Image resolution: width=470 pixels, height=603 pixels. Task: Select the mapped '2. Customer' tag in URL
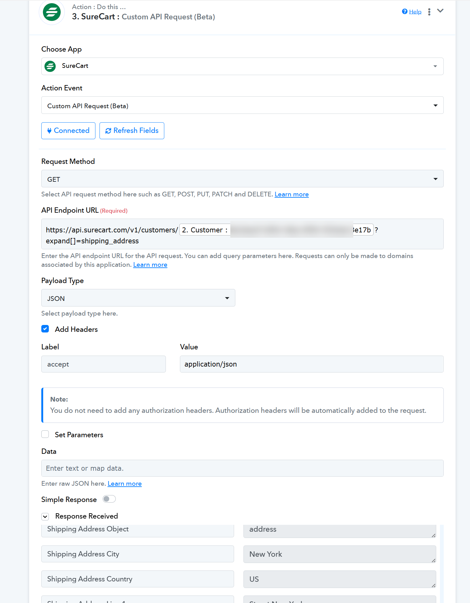pyautogui.click(x=276, y=230)
